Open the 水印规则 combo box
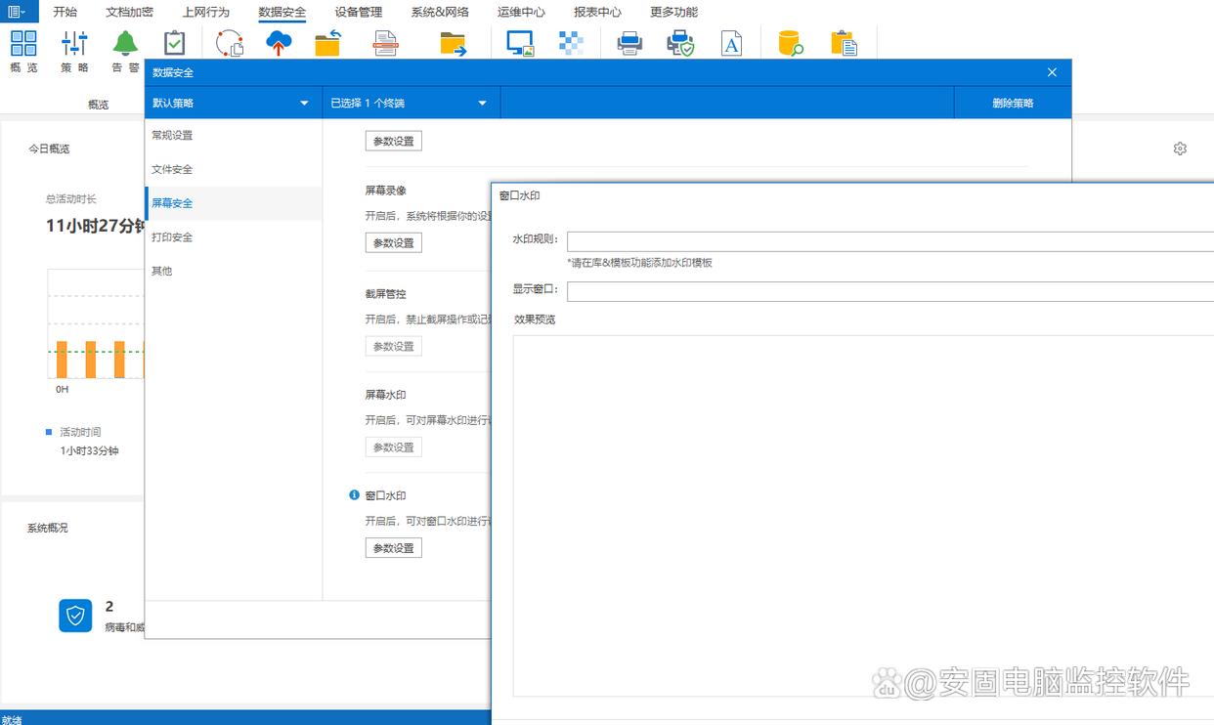 click(889, 241)
